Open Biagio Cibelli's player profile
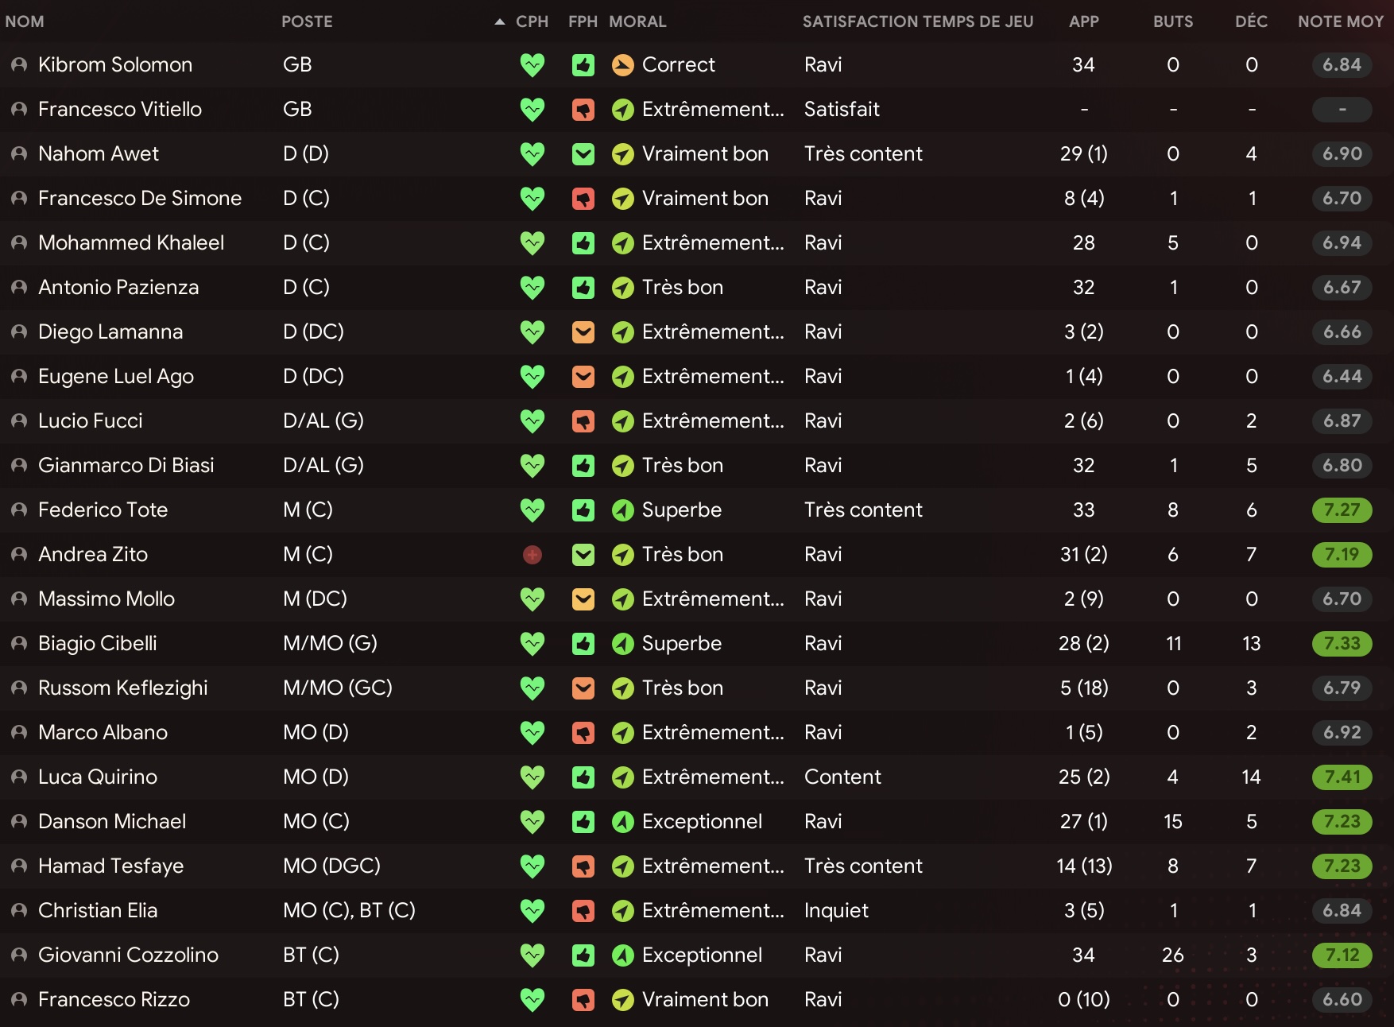 tap(98, 644)
